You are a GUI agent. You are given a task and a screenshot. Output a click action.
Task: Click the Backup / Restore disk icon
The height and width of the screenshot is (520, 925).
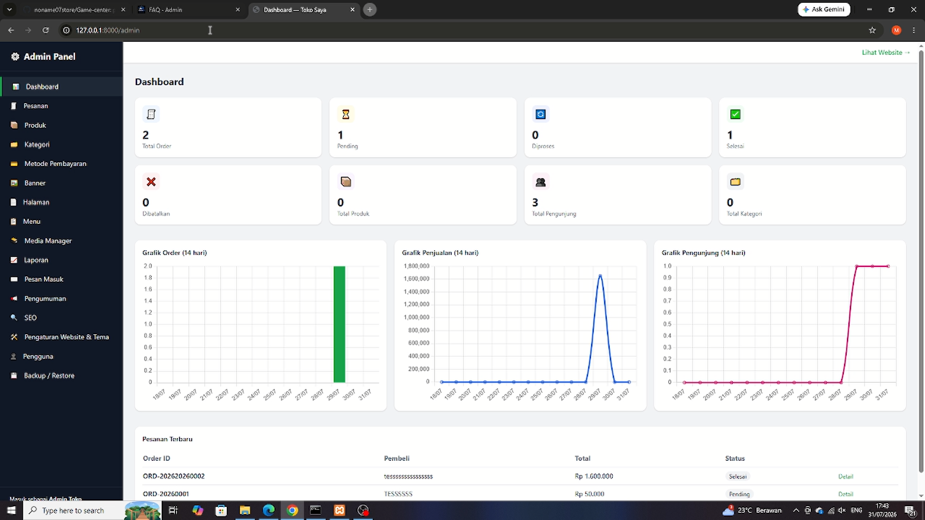point(14,376)
